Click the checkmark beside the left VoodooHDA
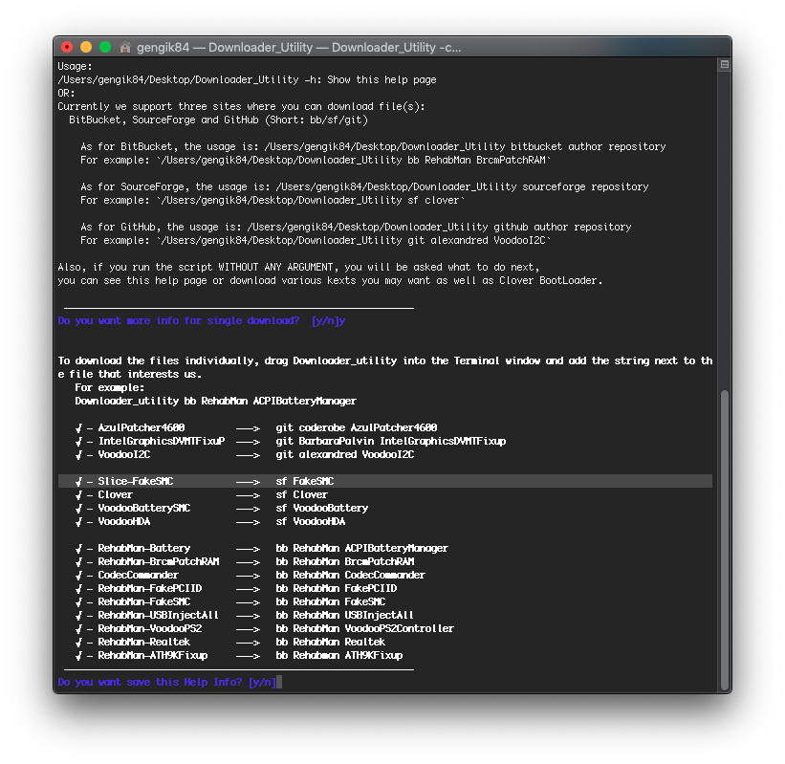 (78, 522)
